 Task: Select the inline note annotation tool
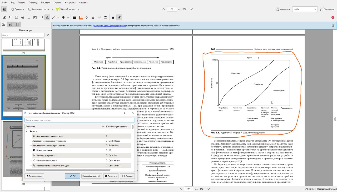point(35,17)
